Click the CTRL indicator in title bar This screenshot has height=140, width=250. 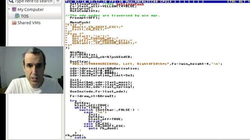coord(232,2)
